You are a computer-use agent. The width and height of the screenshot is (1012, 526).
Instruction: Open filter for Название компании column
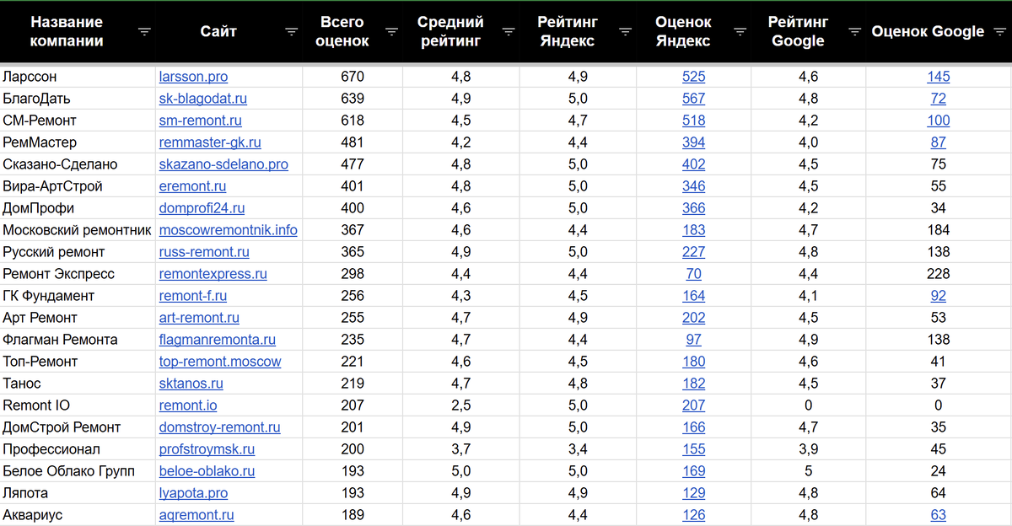click(144, 32)
